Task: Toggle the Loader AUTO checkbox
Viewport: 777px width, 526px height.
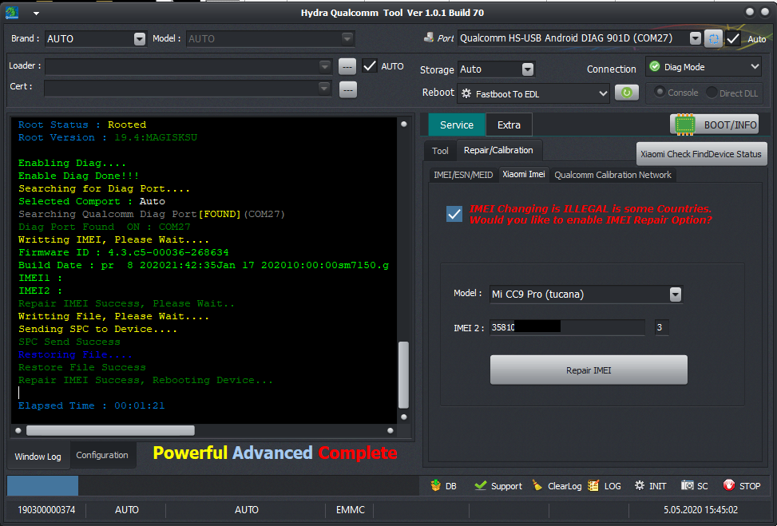Action: 370,66
